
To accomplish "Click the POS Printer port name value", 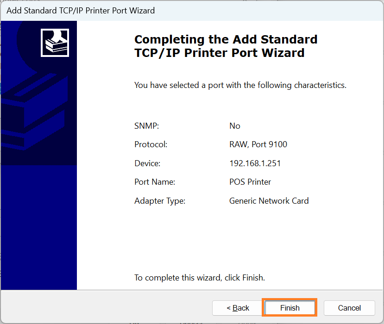I will [250, 182].
